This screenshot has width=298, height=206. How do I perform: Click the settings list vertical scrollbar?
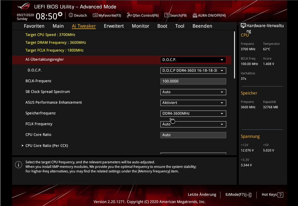[235, 55]
